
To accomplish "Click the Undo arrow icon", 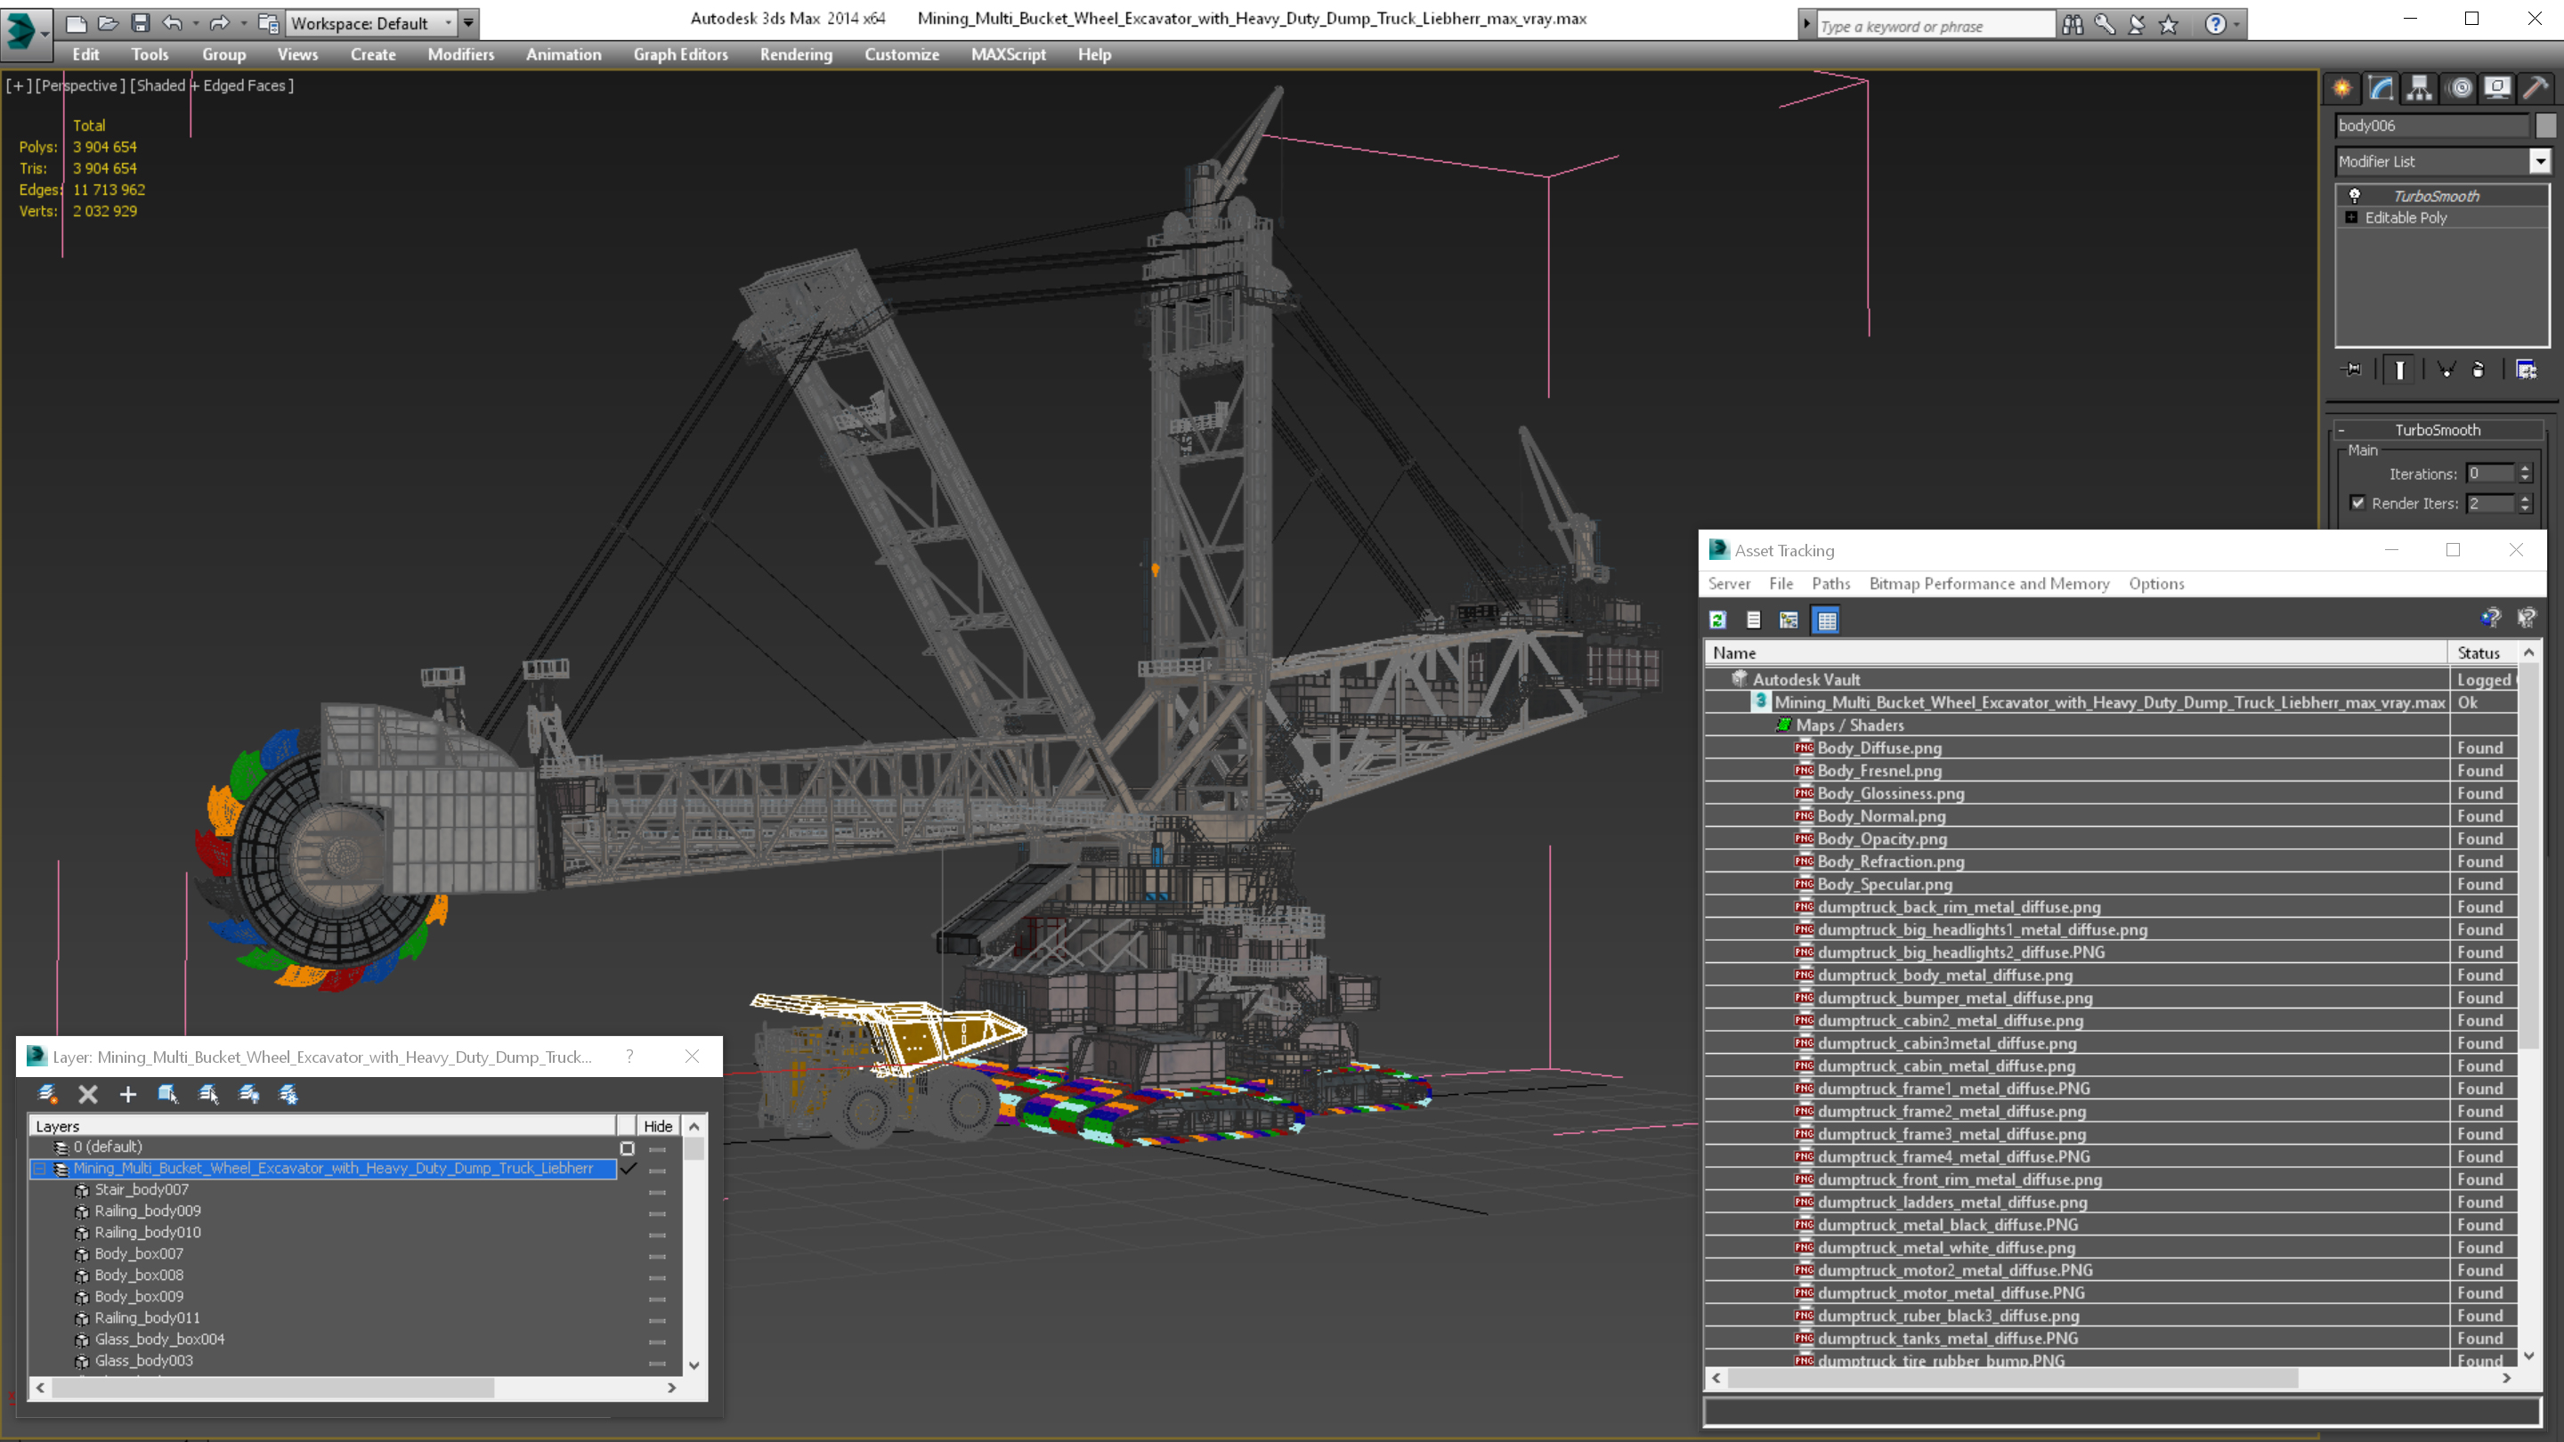I will (x=172, y=22).
